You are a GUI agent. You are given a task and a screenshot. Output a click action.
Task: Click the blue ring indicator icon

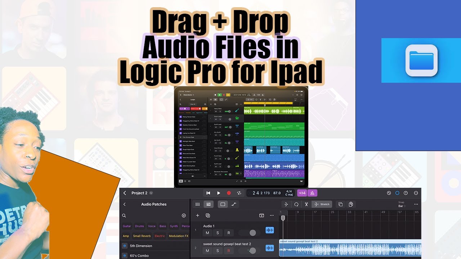[x=397, y=193]
